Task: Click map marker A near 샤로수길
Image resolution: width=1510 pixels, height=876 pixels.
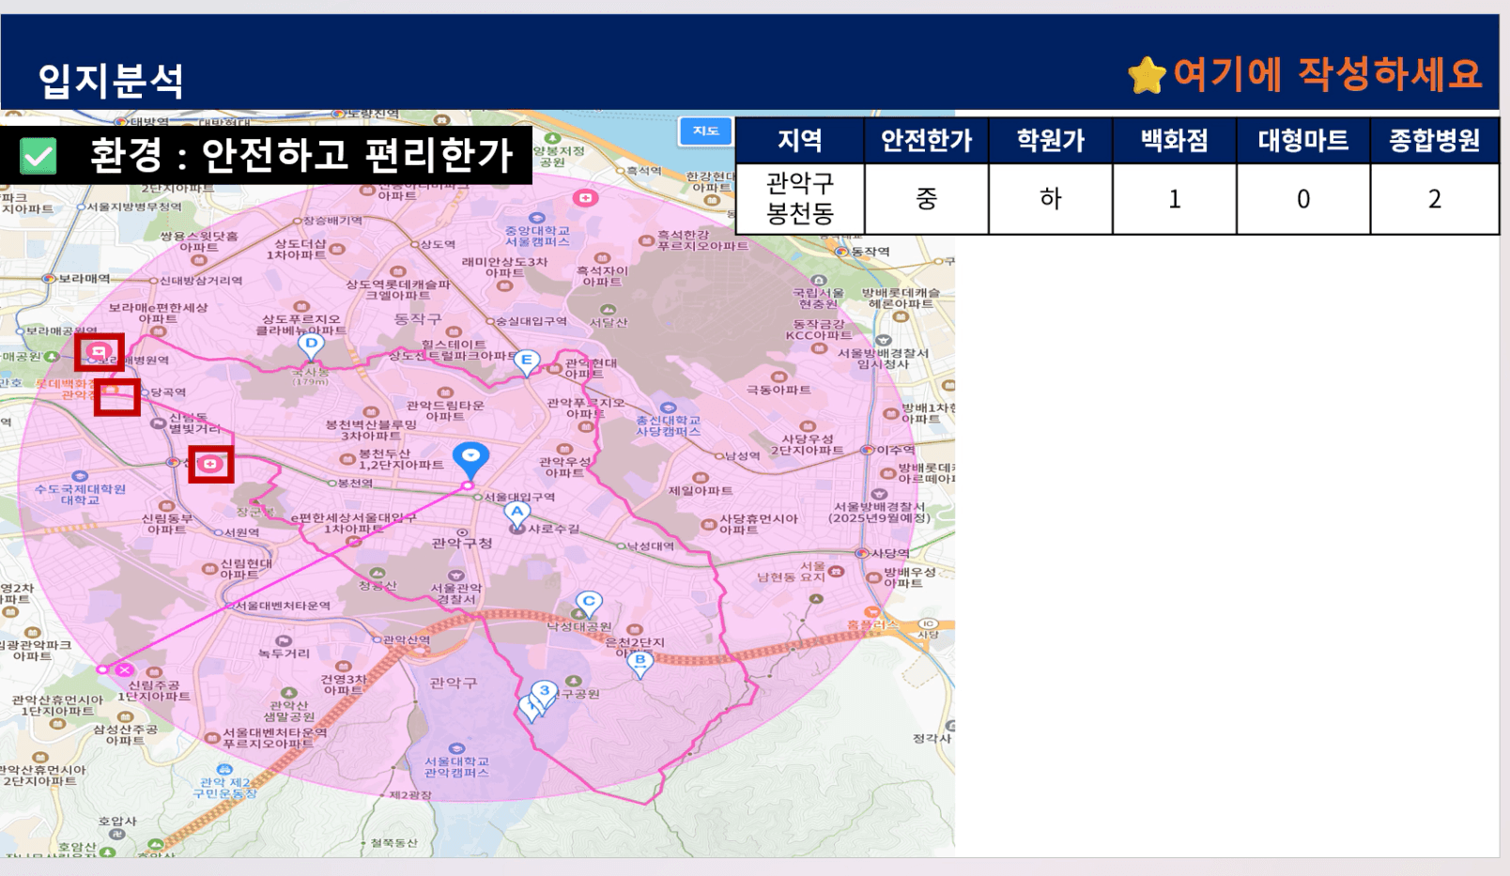Action: pyautogui.click(x=516, y=514)
